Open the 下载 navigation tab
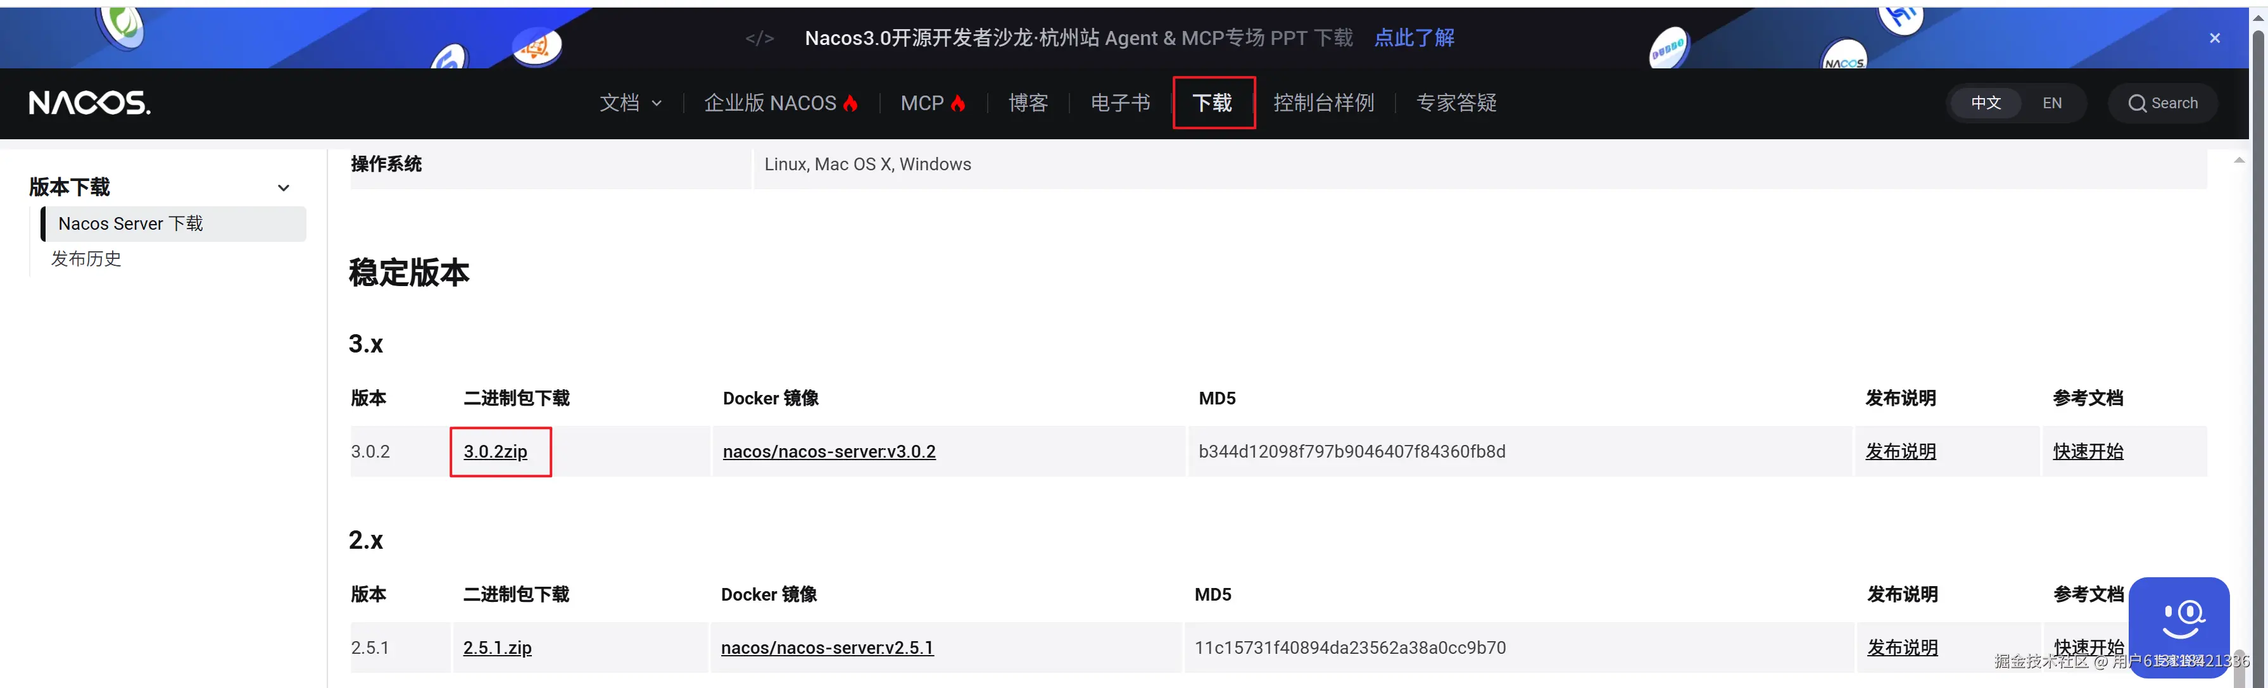Image resolution: width=2268 pixels, height=688 pixels. [x=1213, y=104]
